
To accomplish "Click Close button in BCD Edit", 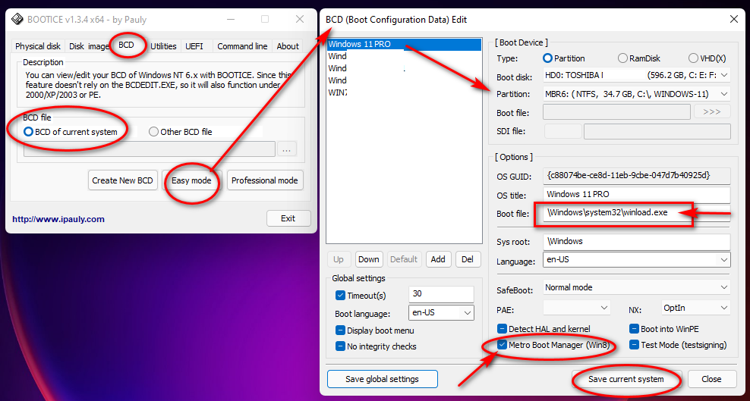I will [711, 379].
